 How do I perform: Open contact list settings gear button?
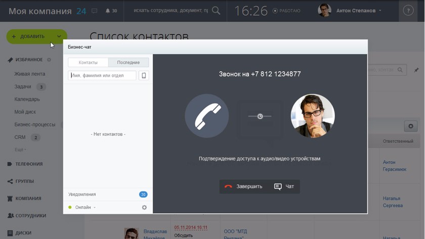411,126
